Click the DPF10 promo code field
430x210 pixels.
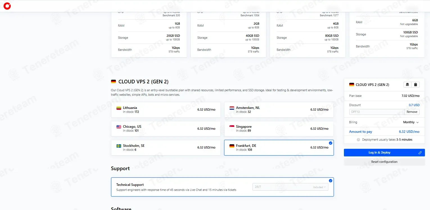(x=377, y=112)
